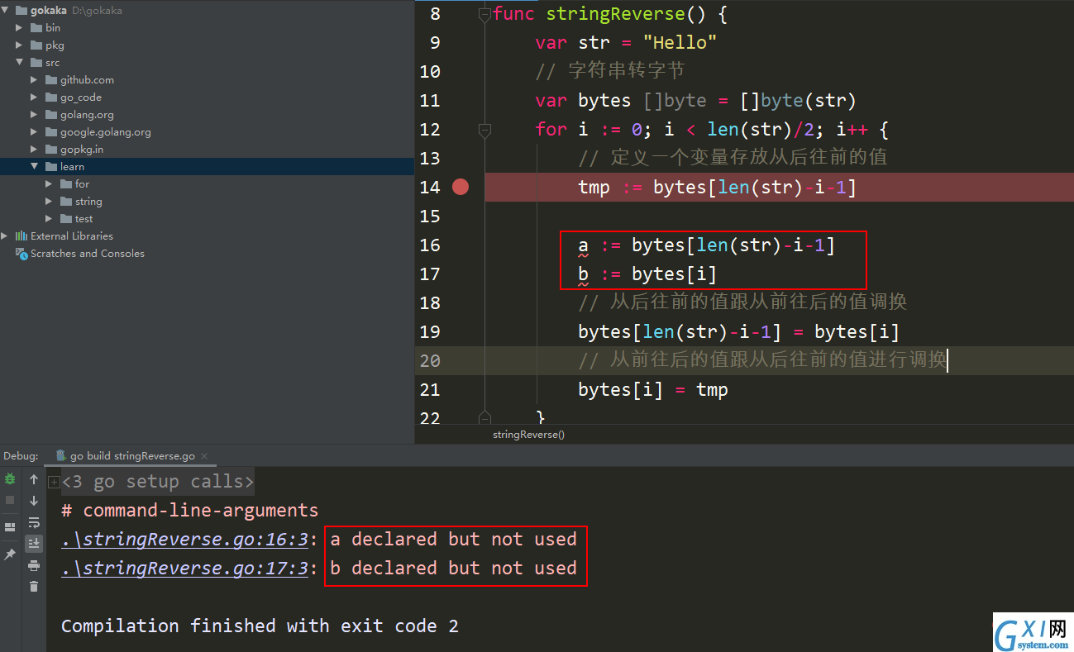Rerun debug with the green bug icon

[x=10, y=478]
